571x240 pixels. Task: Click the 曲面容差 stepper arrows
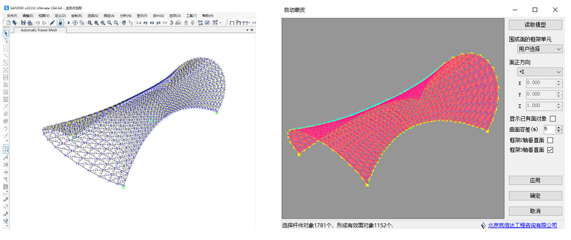click(559, 130)
